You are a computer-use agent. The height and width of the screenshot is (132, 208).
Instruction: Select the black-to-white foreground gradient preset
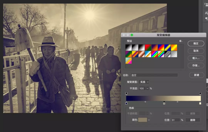coord(129,48)
